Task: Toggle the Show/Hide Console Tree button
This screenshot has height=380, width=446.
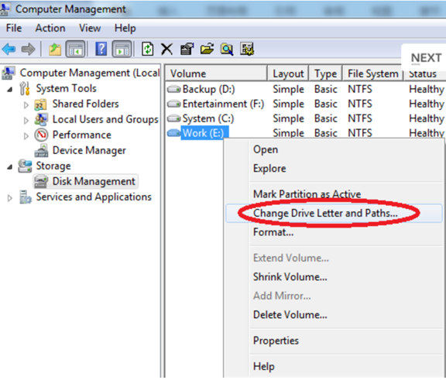Action: (x=75, y=49)
